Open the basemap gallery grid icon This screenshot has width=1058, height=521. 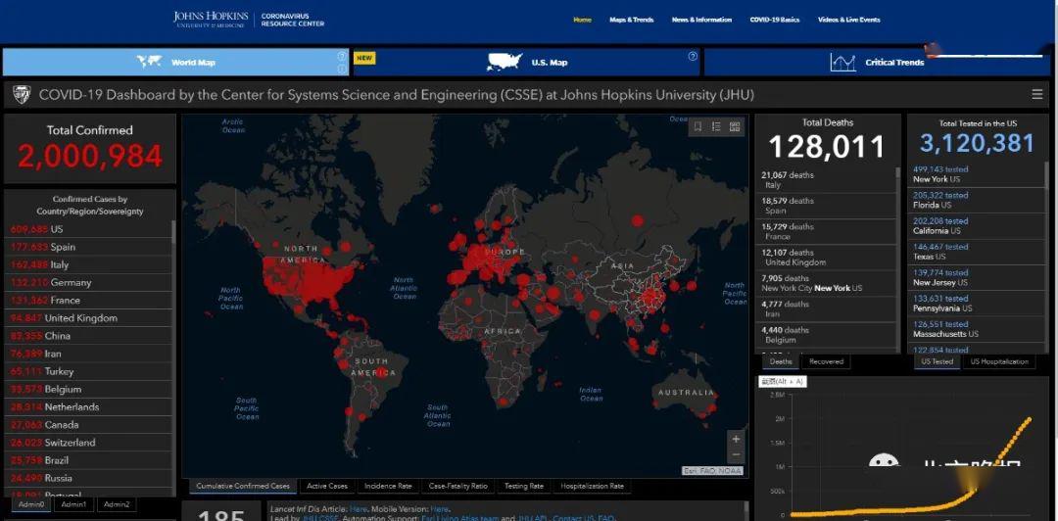(x=735, y=127)
